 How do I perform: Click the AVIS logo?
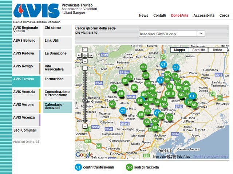(36, 11)
